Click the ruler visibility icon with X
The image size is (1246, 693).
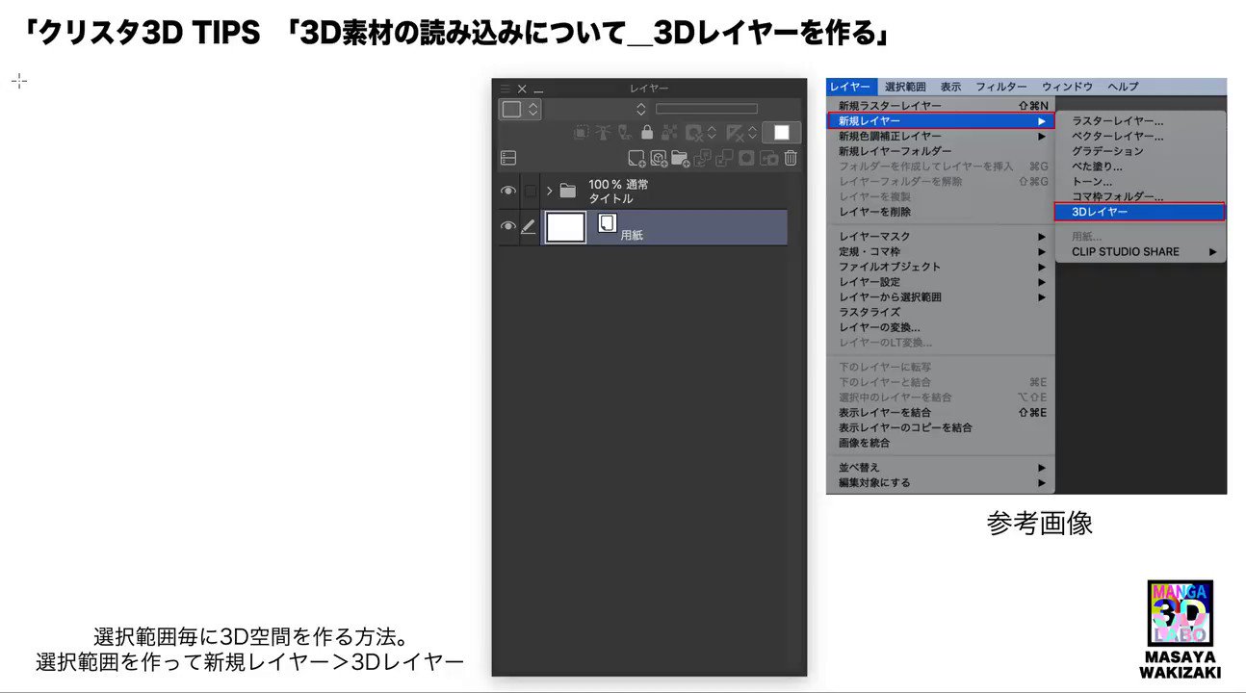click(x=735, y=133)
